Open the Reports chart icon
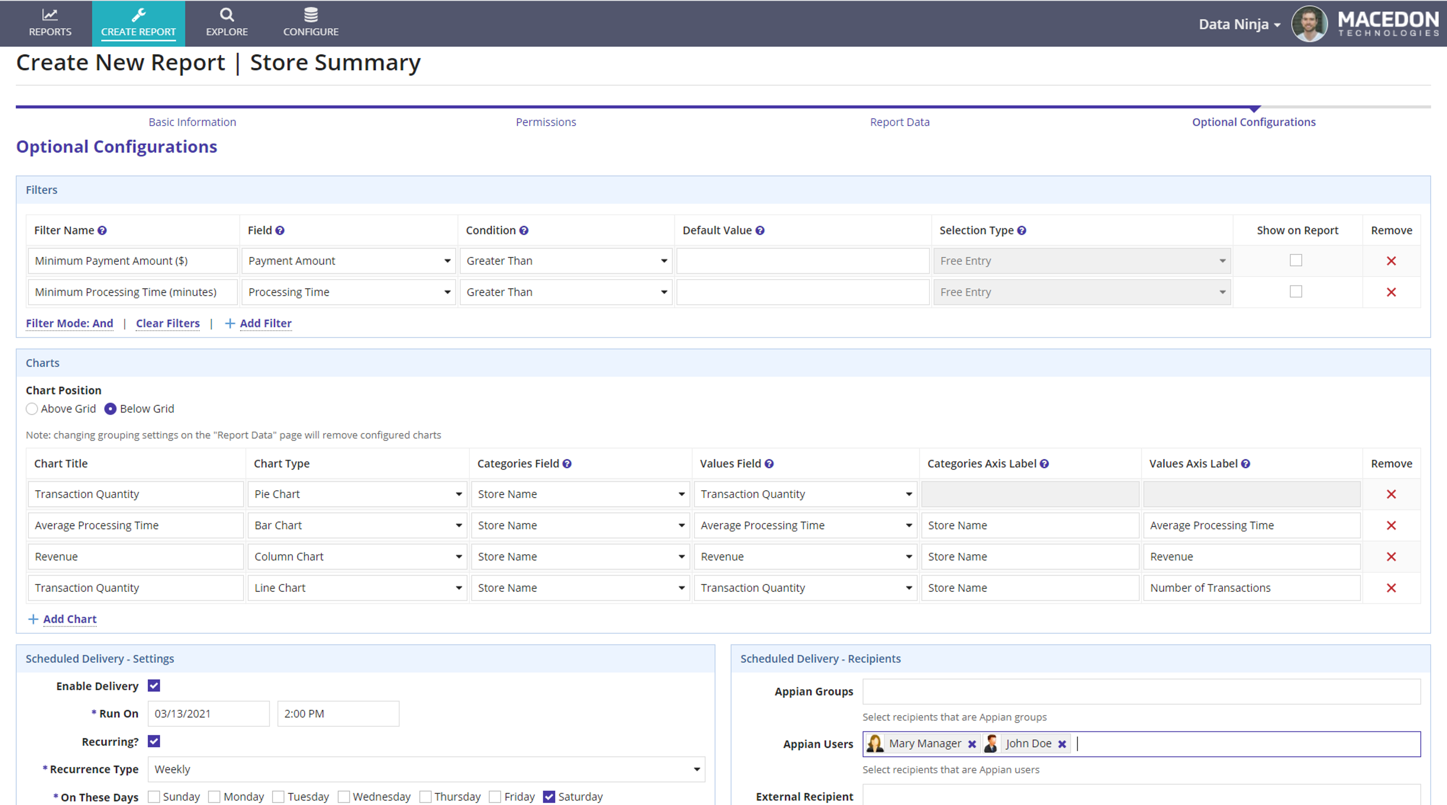Viewport: 1447px width, 805px height. [50, 15]
